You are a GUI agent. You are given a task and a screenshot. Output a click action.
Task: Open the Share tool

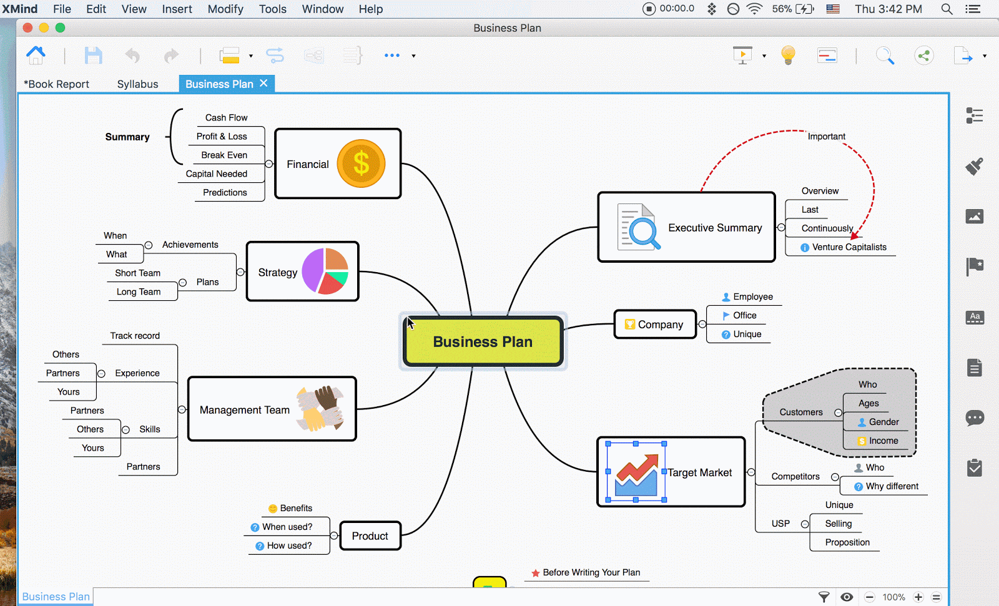(924, 55)
